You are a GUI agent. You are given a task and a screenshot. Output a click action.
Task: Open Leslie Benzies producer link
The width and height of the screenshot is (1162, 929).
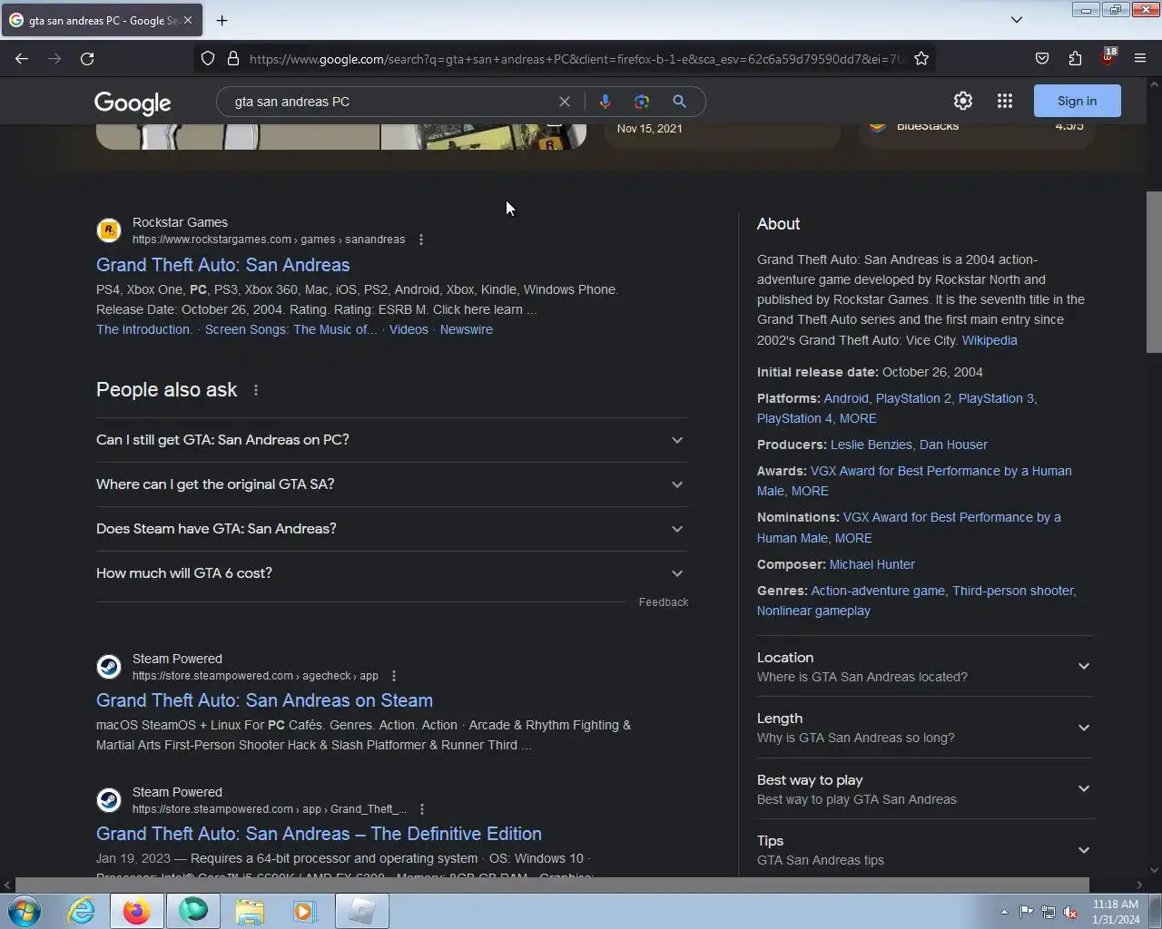click(x=871, y=445)
